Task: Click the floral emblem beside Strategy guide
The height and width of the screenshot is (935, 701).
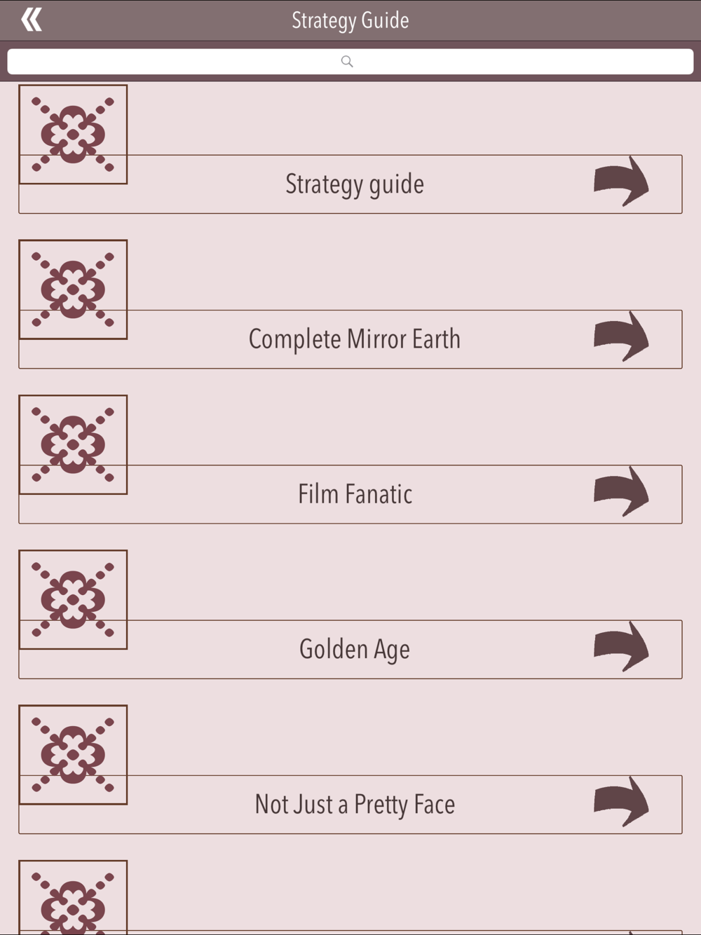Action: [73, 134]
